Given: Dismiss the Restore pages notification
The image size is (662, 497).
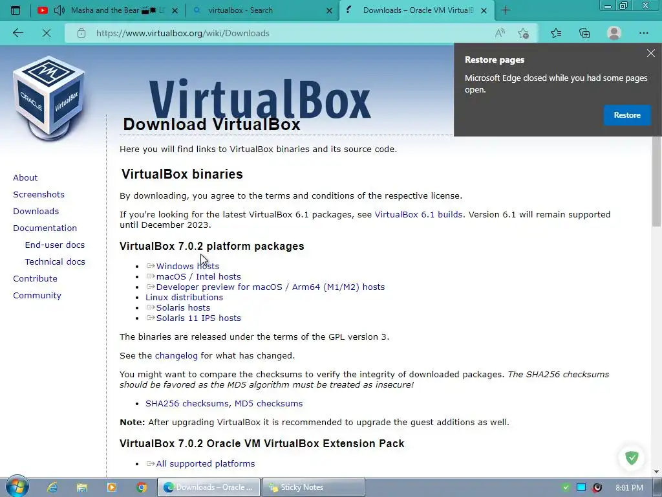Looking at the screenshot, I should (650, 53).
